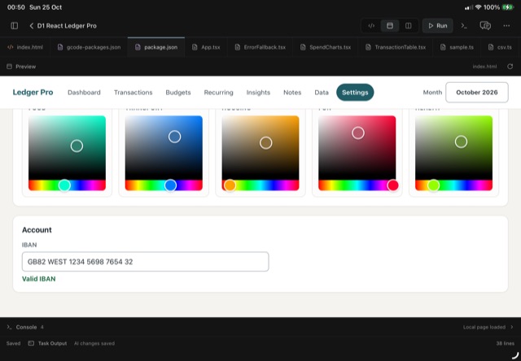Screen dimensions: 521x361
Task: Click the battery indicator in status bar
Action: tap(508, 7)
